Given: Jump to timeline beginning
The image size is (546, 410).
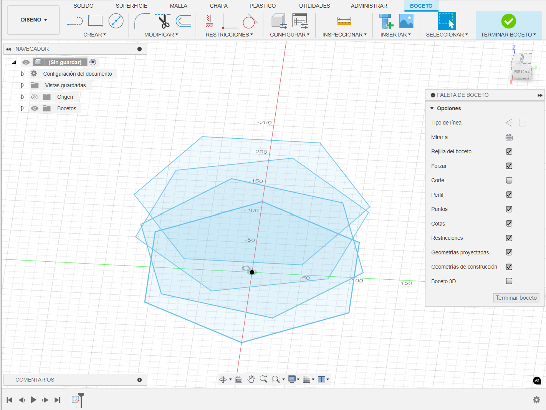Looking at the screenshot, I should 10,400.
